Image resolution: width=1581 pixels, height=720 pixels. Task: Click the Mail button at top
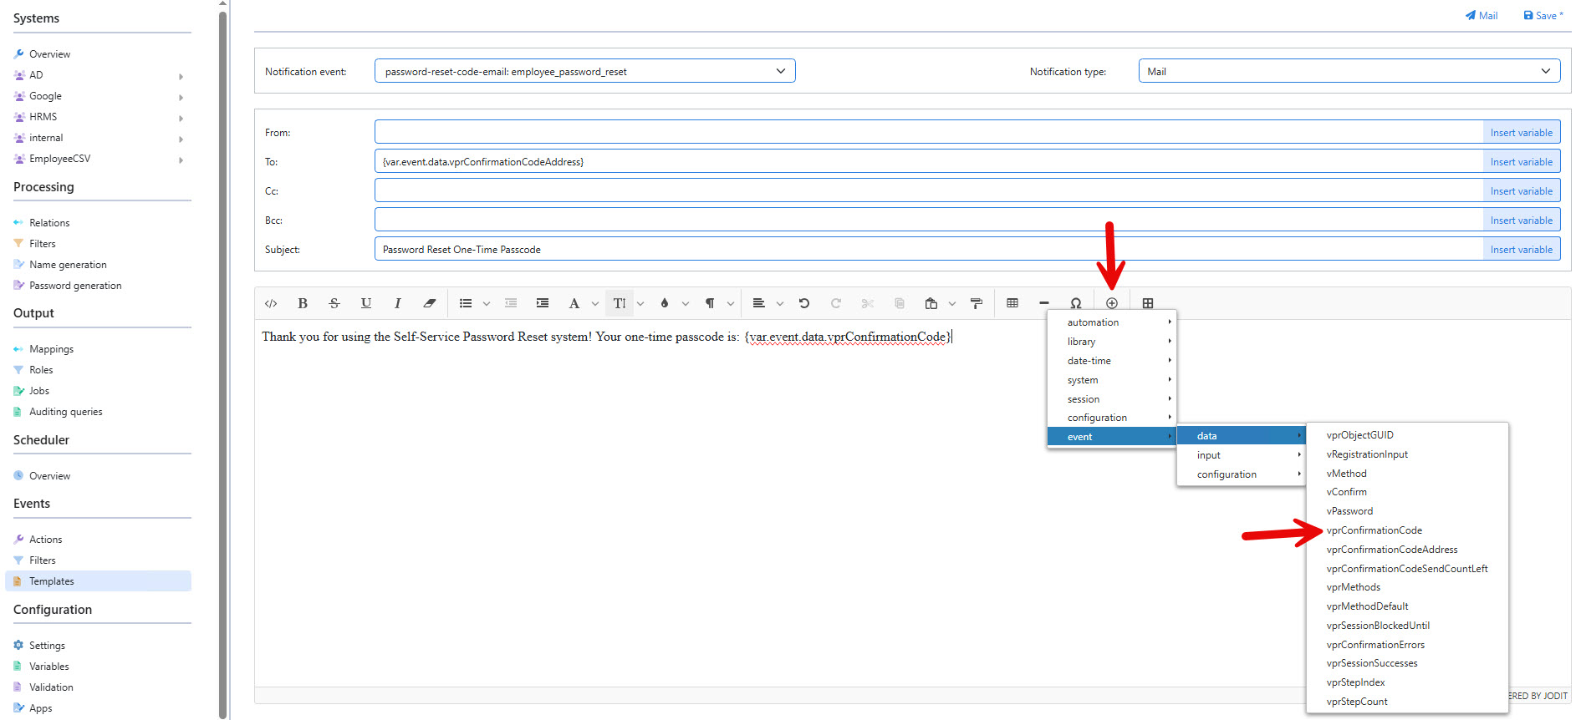pyautogui.click(x=1481, y=15)
